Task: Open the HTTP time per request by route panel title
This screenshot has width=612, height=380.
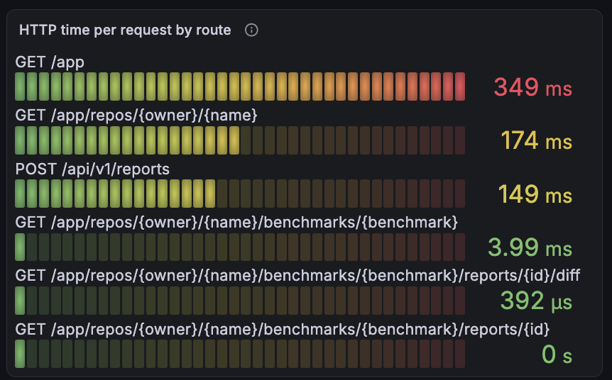Action: 125,30
